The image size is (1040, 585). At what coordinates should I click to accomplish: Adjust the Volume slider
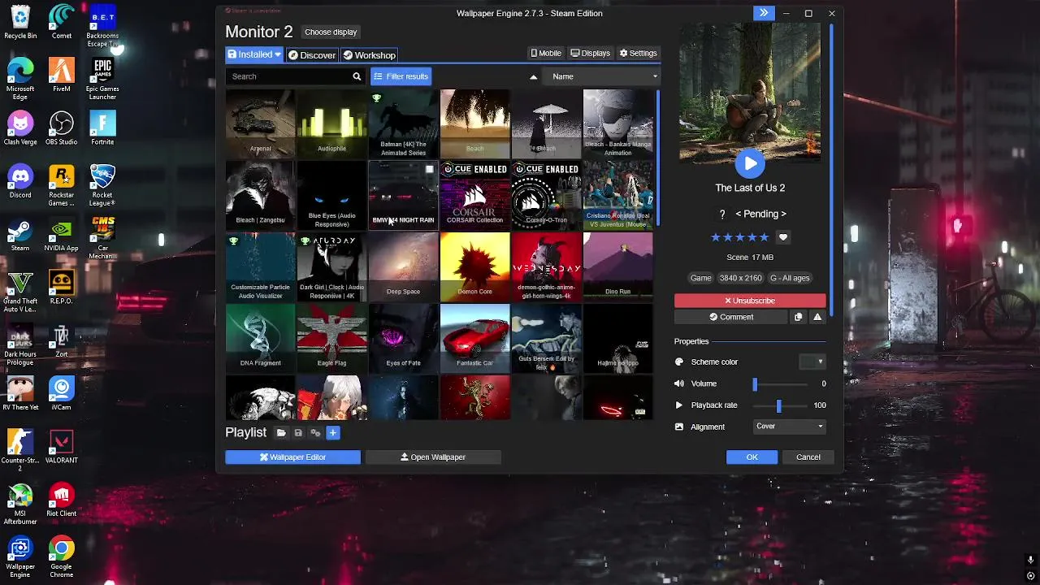(x=780, y=383)
